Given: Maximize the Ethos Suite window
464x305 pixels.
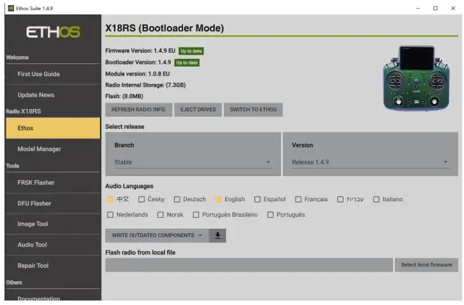Looking at the screenshot, I should point(435,8).
